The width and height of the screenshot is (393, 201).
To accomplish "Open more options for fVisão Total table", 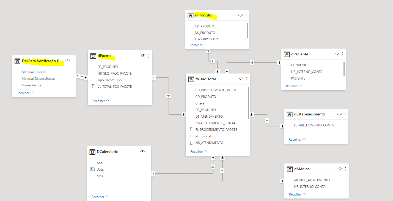I will tap(247, 79).
